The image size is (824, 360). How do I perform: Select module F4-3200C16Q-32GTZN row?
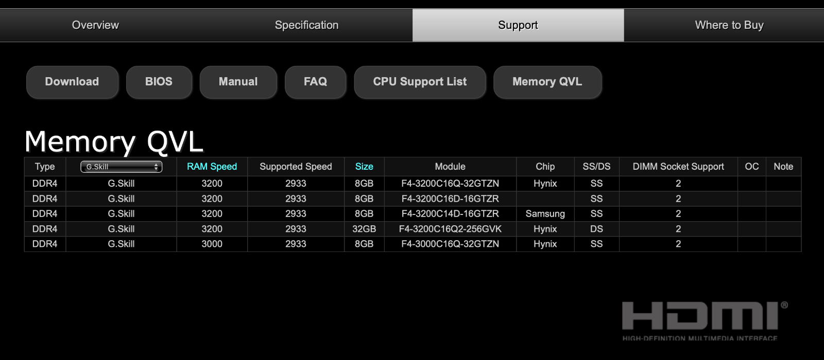point(450,184)
